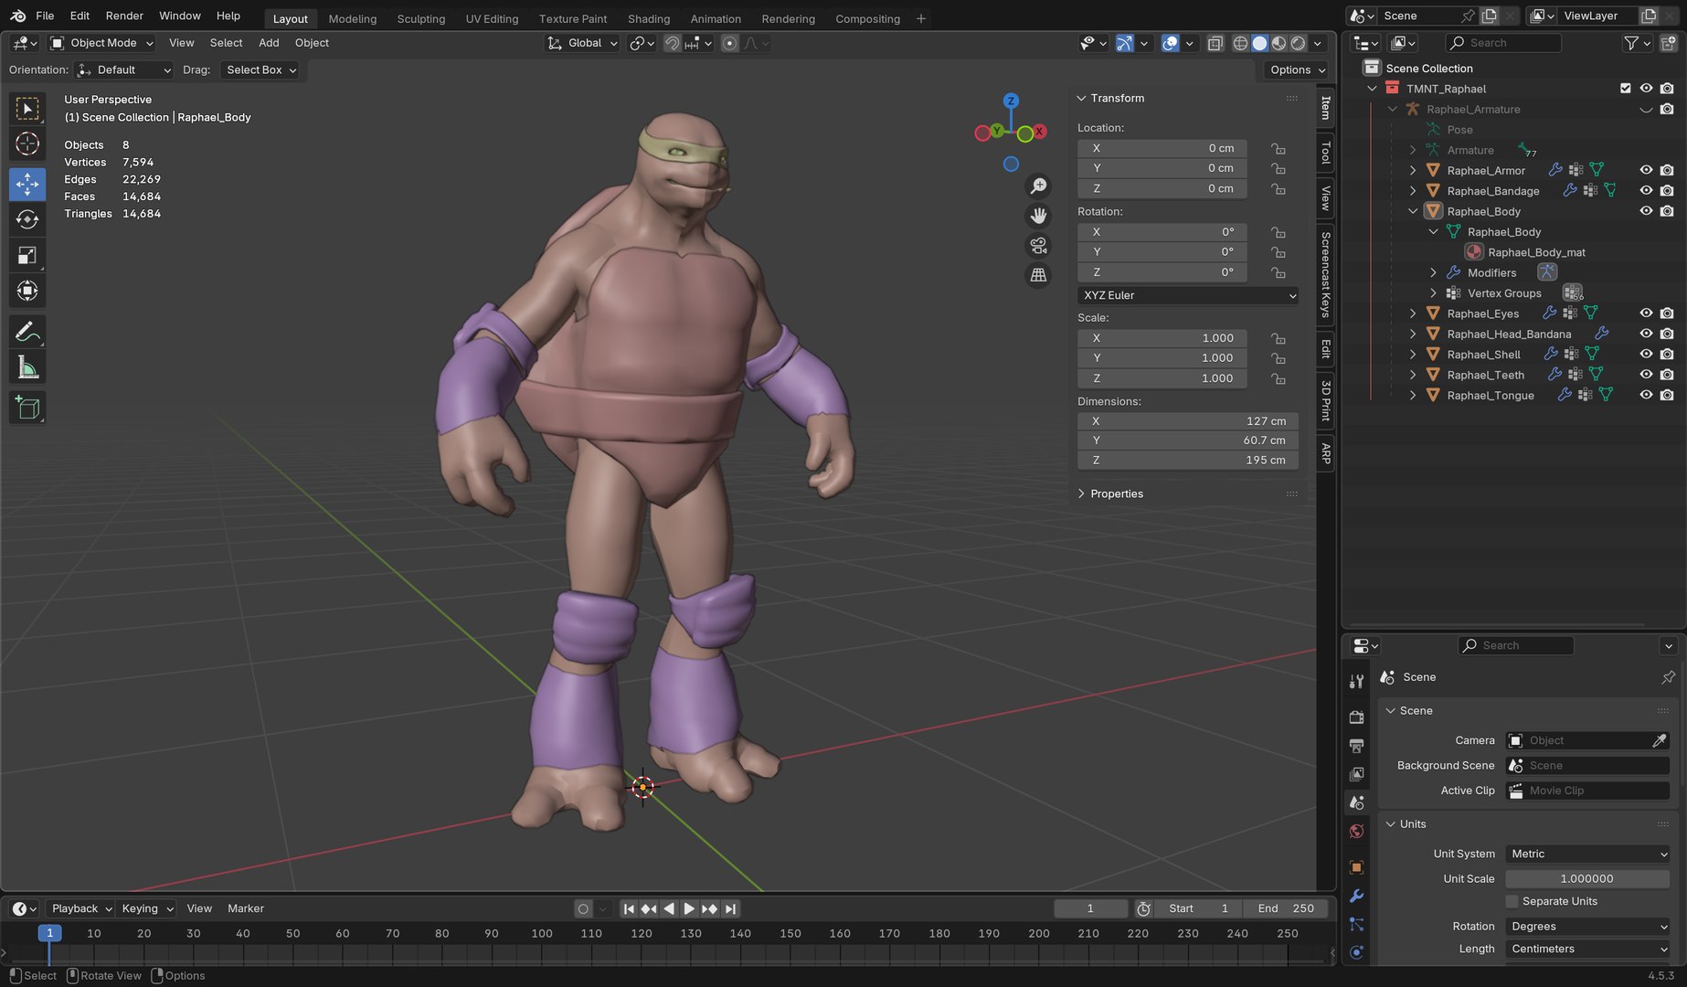Click the Options button in viewport
This screenshot has width=1687, height=987.
coord(1297,69)
